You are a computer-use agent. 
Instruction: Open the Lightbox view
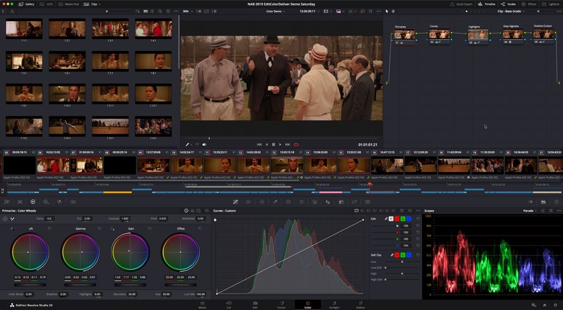550,4
